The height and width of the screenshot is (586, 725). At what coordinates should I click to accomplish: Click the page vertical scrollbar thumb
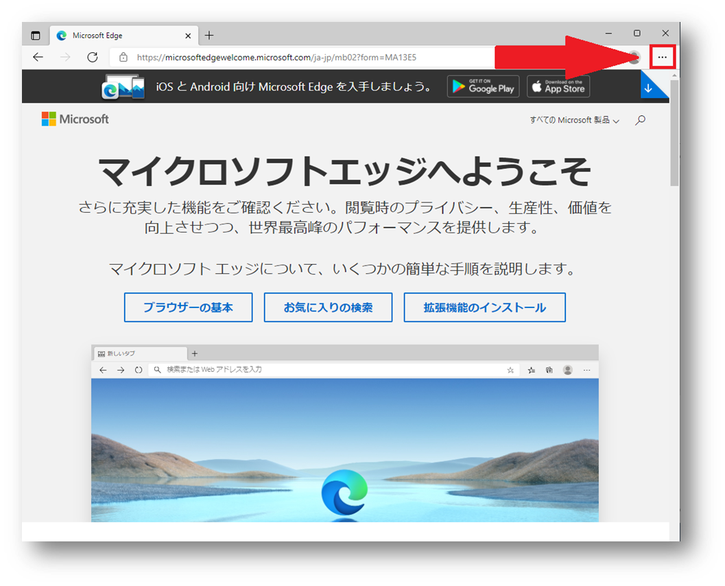point(675,133)
